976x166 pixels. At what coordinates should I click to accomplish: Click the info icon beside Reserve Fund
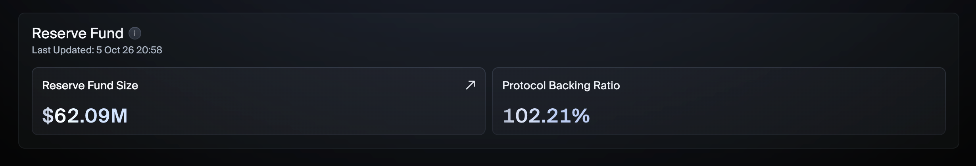tap(135, 34)
